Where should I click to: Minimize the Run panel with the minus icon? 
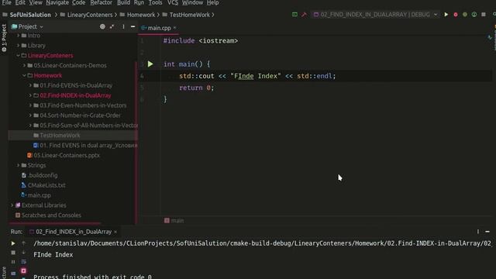pyautogui.click(x=487, y=232)
